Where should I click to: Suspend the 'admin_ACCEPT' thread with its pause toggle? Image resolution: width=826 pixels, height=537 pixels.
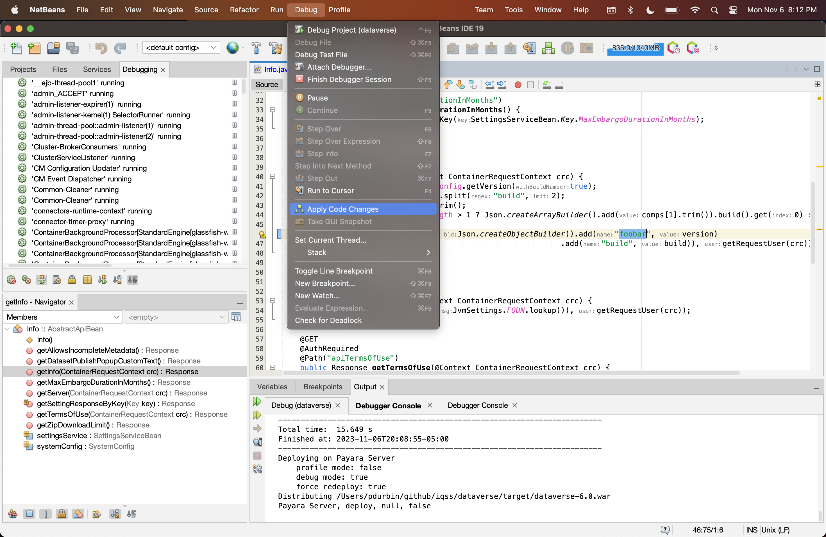[x=235, y=93]
